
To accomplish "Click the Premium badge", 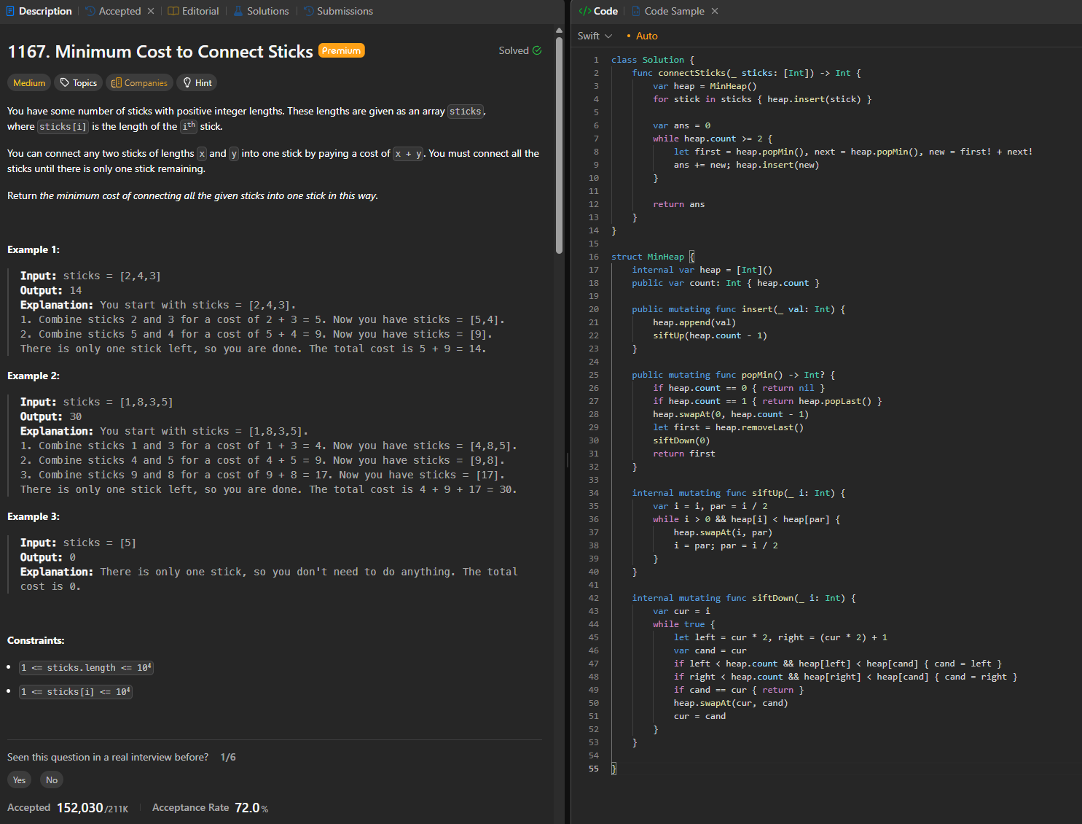I will pyautogui.click(x=341, y=50).
